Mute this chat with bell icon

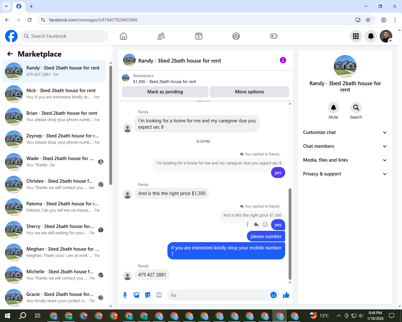point(334,108)
